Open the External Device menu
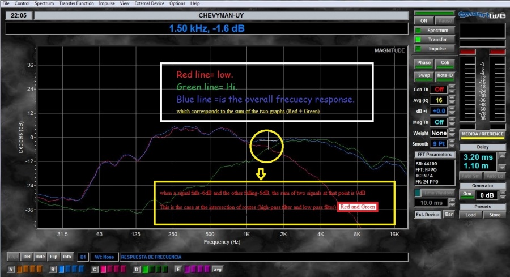This screenshot has width=510, height=277. tap(150, 3)
